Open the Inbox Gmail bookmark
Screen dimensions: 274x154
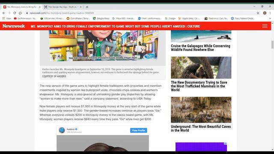point(124,18)
